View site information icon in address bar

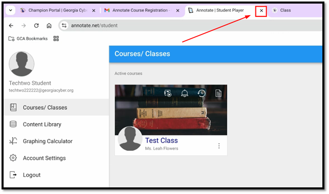[x=64, y=25]
